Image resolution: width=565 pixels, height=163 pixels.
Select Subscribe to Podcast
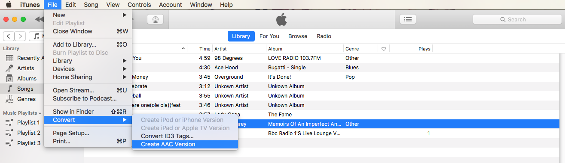(x=88, y=98)
